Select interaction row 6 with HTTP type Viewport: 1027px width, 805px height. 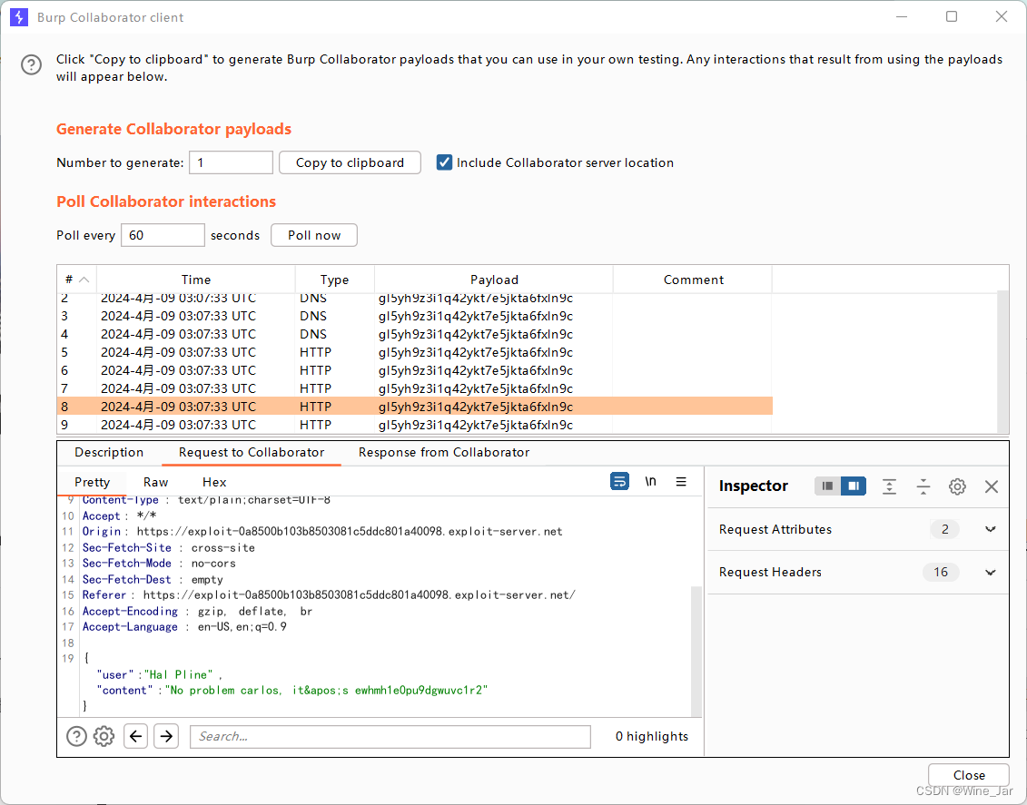tap(415, 370)
